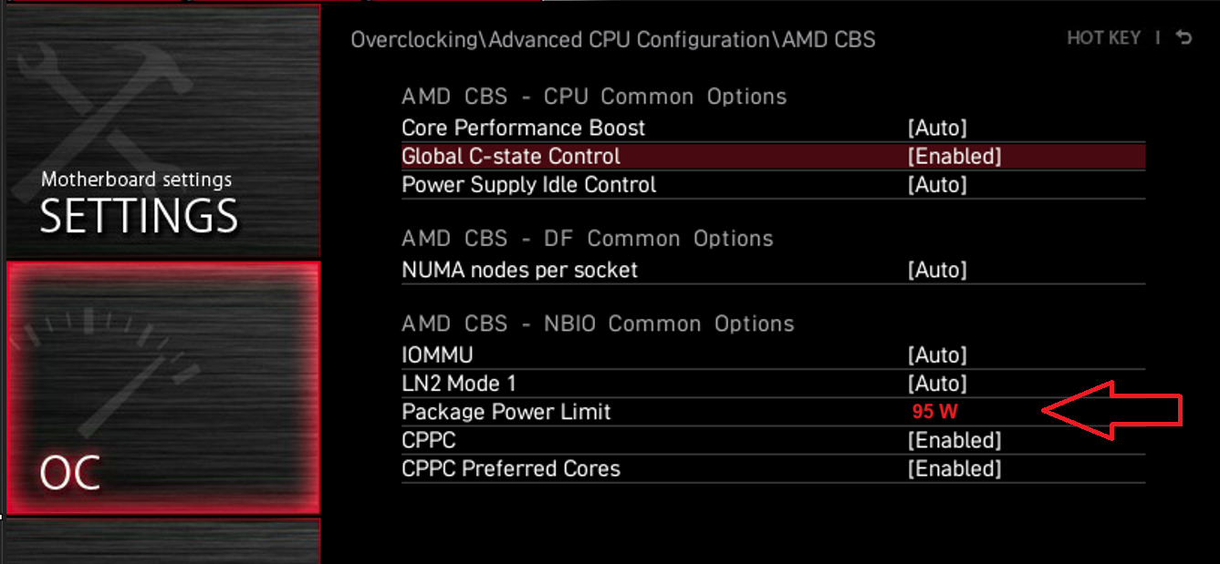Screen dimensions: 1220x564
Task: Click the HOT KEY label
Action: (1103, 38)
